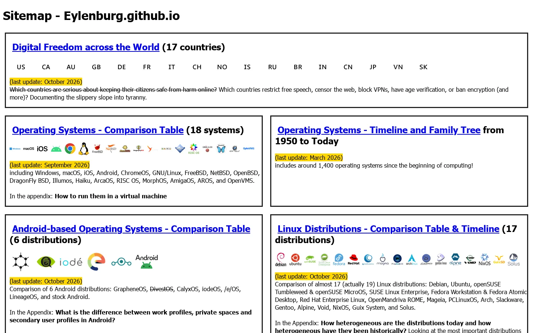Click the DE country code
This screenshot has width=533, height=333.
click(122, 67)
